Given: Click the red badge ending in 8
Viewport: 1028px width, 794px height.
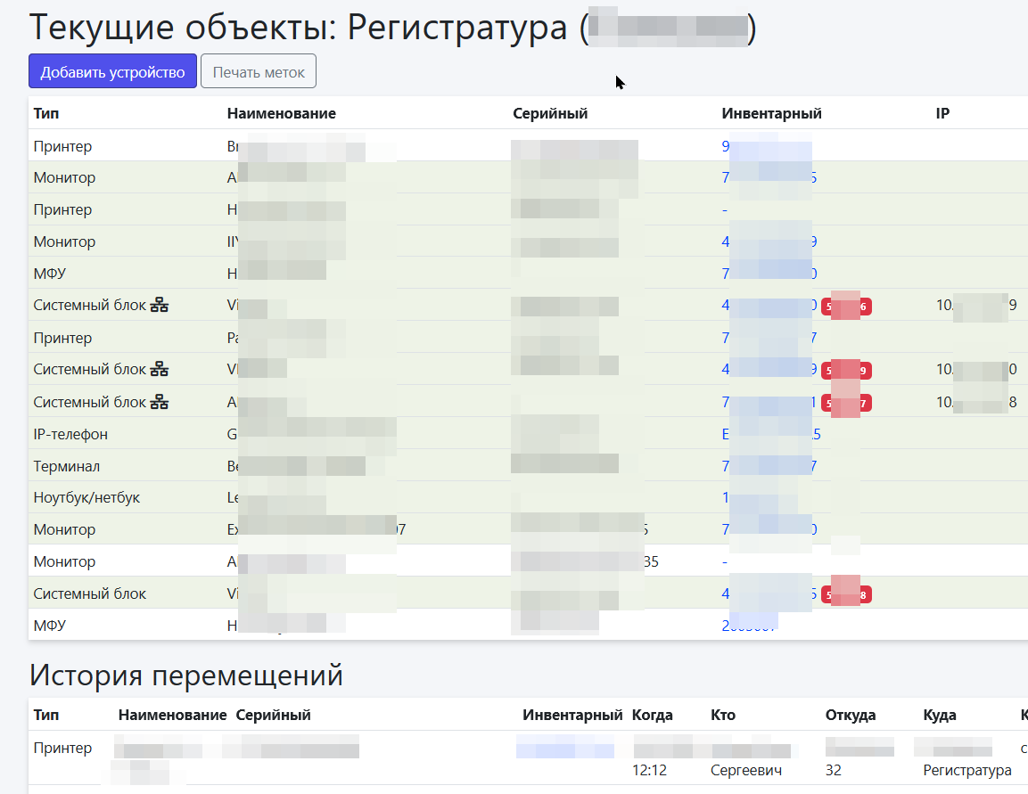Looking at the screenshot, I should (x=846, y=595).
